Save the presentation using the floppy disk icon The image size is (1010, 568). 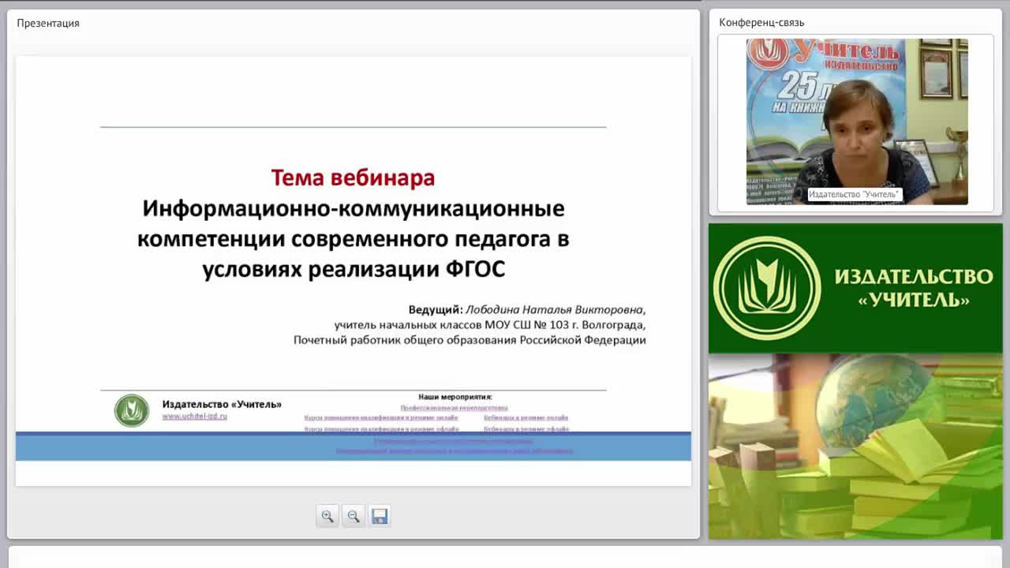point(380,516)
